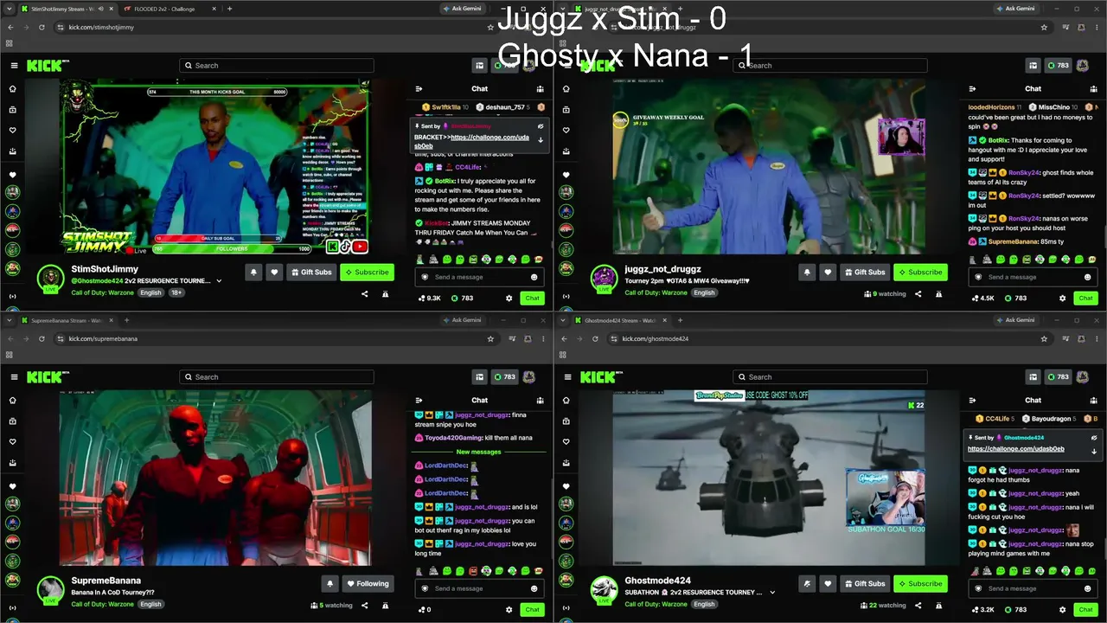
Task: Click Gift Subs for juggz_not_druggz
Action: 865,272
